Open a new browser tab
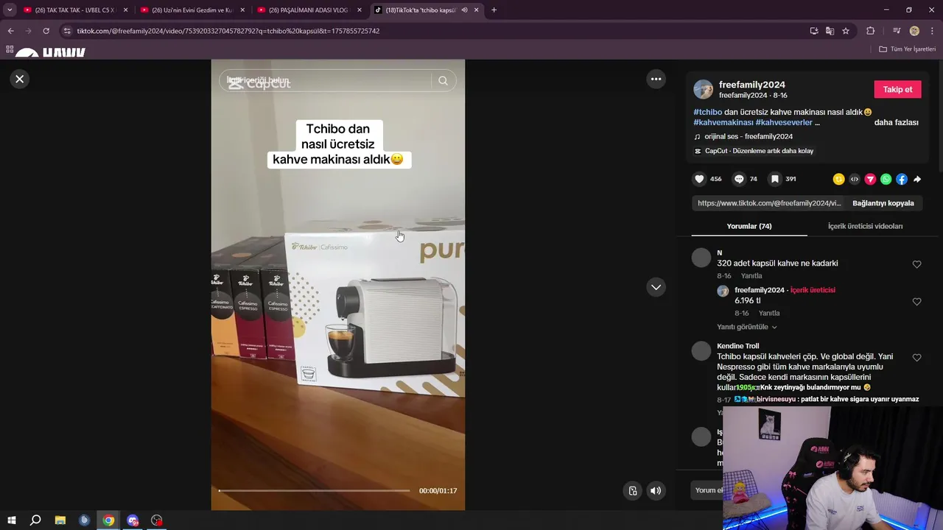This screenshot has width=943, height=530. point(494,10)
